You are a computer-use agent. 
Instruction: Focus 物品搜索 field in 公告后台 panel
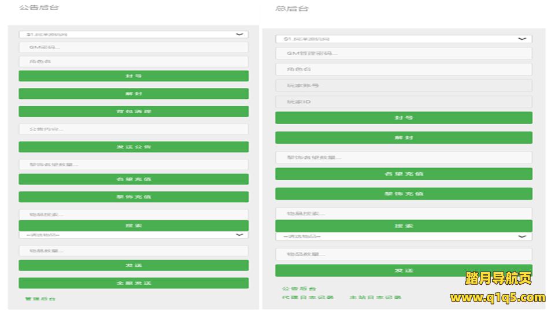pyautogui.click(x=134, y=214)
